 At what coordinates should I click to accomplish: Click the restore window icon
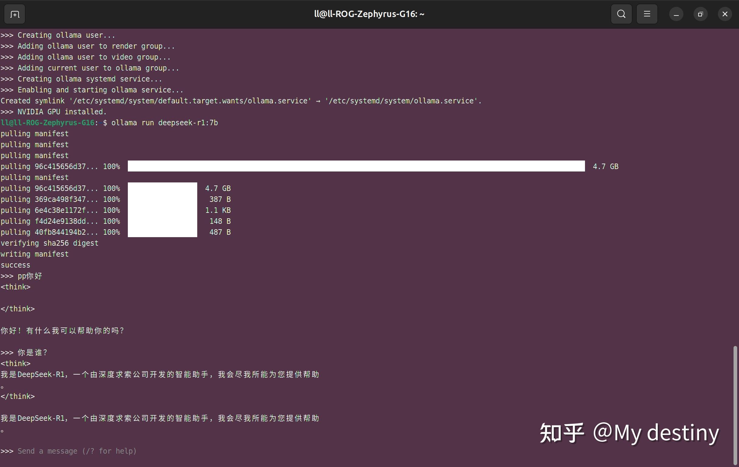(700, 14)
